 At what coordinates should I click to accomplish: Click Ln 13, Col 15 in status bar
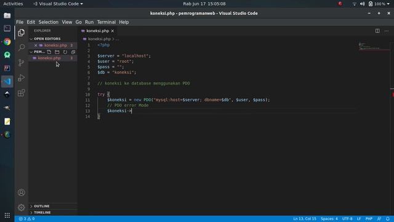[305, 219]
